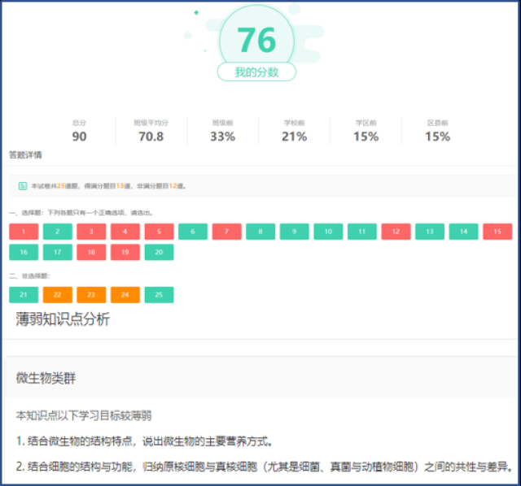Screen dimensions: 521x486
Task: Open non-choice question 21
Action: (24, 295)
